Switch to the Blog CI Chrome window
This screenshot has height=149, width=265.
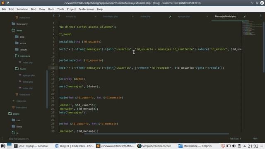coord(75,146)
